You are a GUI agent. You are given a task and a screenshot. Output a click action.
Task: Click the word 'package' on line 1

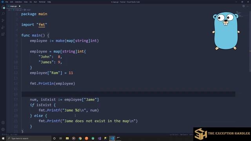click(29, 14)
